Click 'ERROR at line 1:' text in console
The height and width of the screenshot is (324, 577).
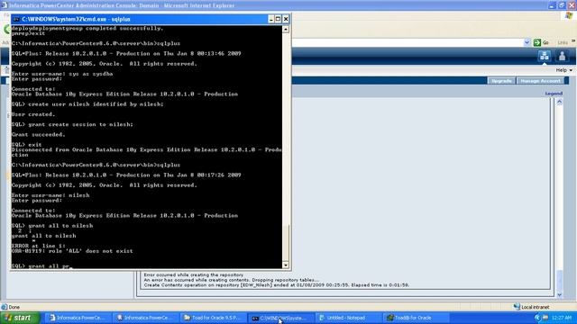38,246
